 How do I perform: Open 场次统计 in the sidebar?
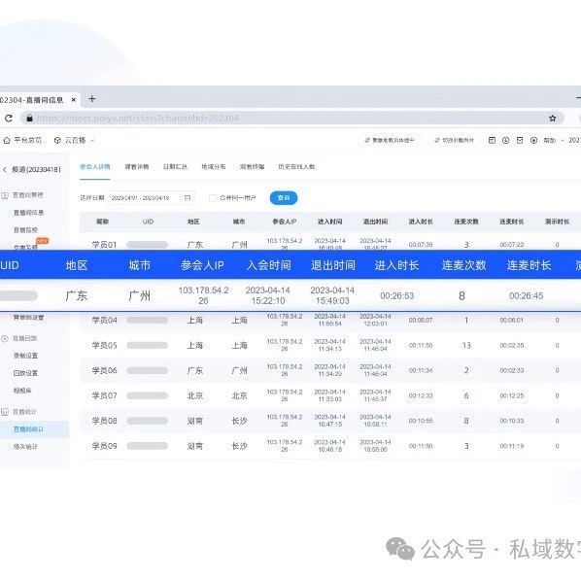25,447
